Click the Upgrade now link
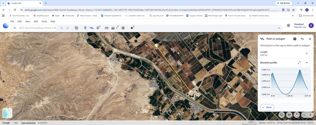 pyautogui.click(x=300, y=27)
